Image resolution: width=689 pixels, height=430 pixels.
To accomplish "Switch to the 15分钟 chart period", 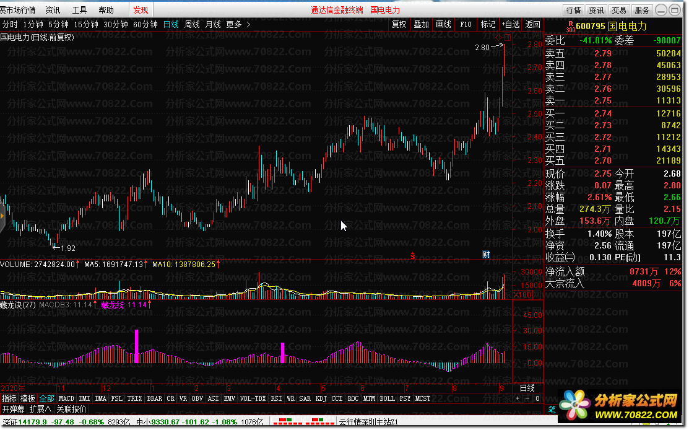I will [x=85, y=25].
